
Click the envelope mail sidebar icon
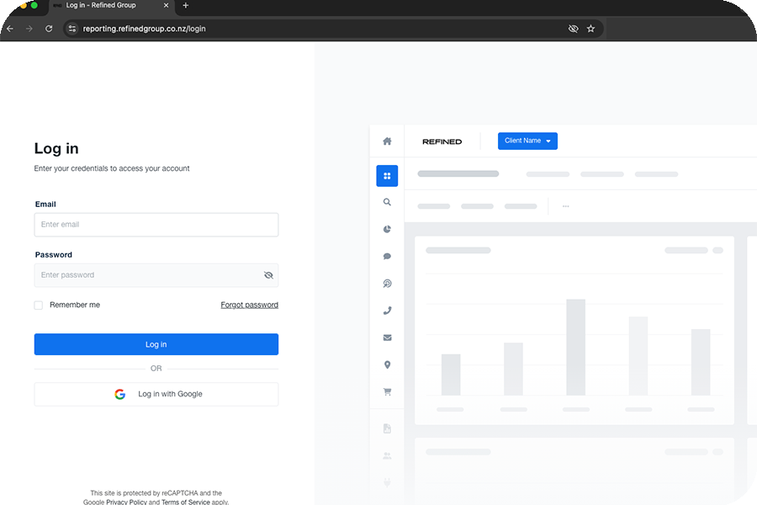coord(387,338)
